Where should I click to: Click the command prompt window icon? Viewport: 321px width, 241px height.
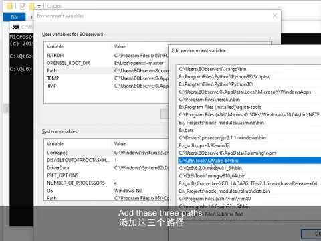pos(16,27)
